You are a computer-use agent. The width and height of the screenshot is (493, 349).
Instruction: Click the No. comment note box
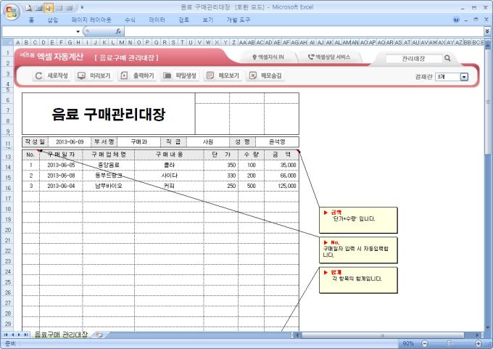pyautogui.click(x=358, y=250)
